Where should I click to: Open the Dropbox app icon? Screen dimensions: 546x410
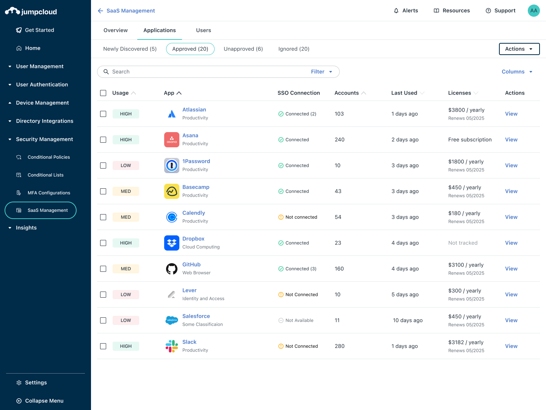[171, 243]
